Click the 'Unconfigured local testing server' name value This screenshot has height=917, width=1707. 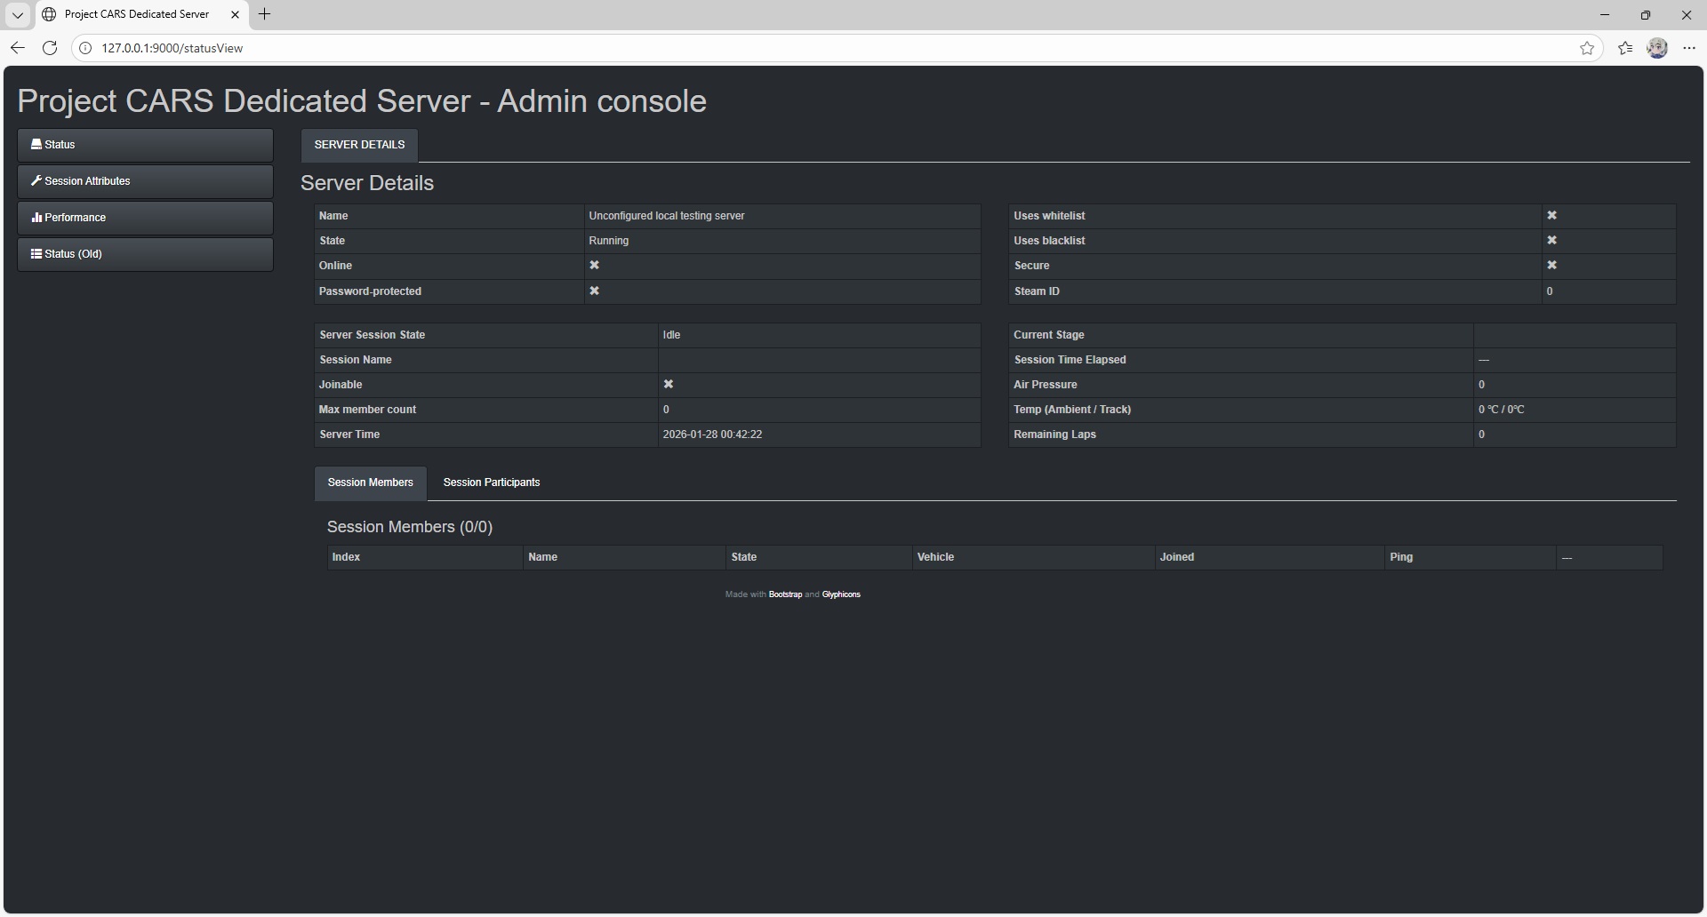[667, 216]
